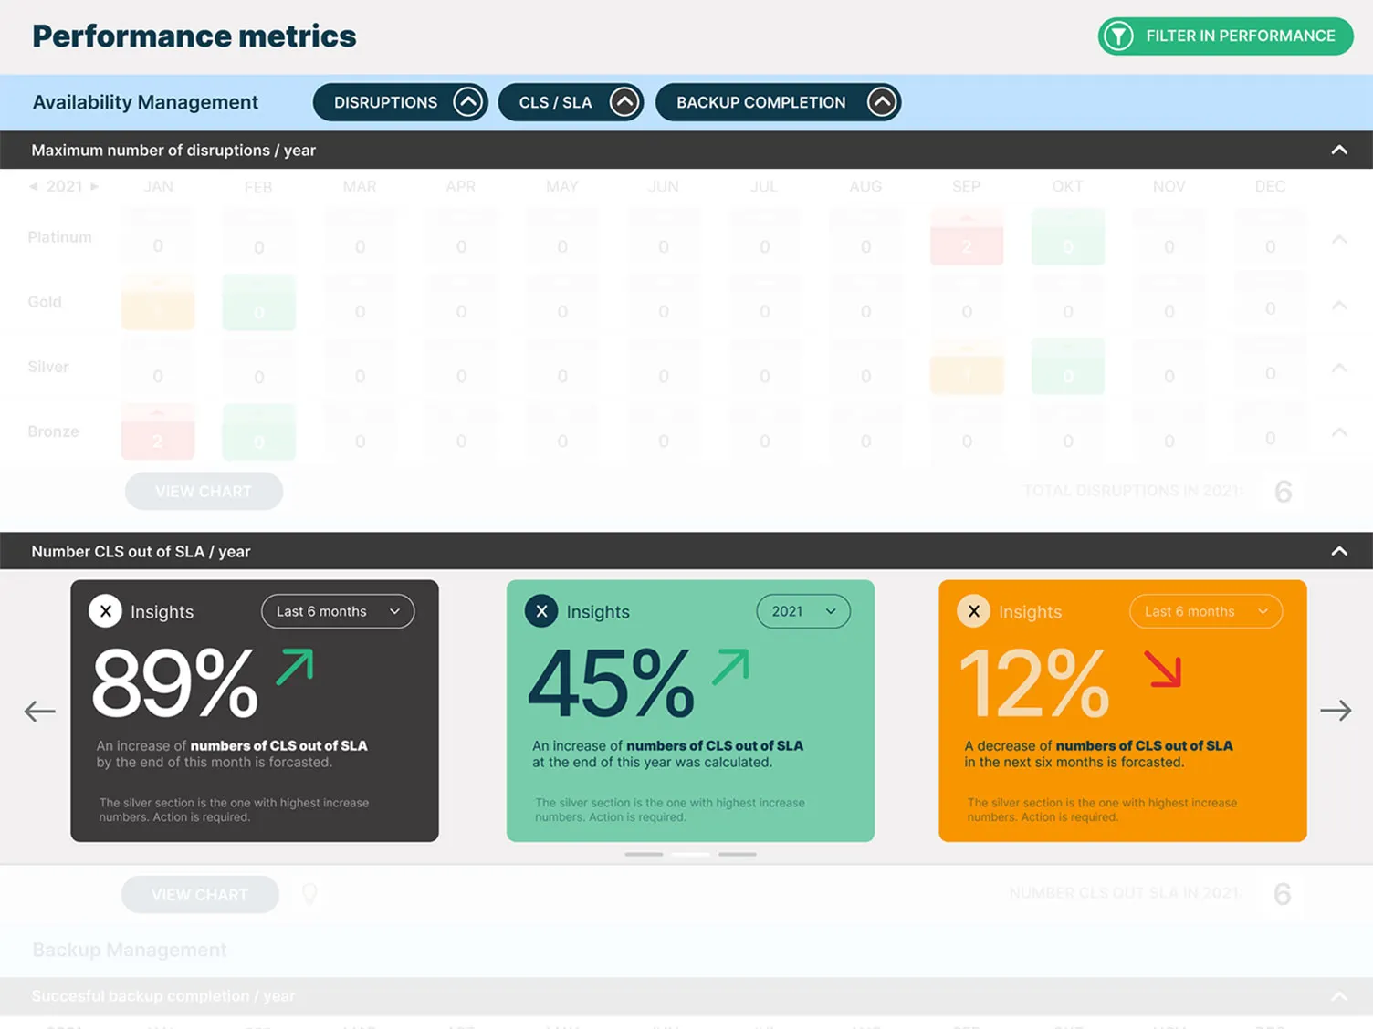The image size is (1373, 1029).
Task: Click the green up arrow beside 45%
Action: click(x=731, y=667)
